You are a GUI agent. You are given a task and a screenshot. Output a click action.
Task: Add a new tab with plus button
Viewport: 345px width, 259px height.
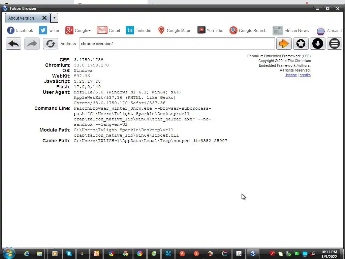tap(54, 18)
